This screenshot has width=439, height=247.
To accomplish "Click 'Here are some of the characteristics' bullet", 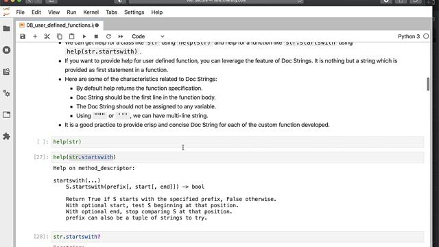I will coord(141,80).
